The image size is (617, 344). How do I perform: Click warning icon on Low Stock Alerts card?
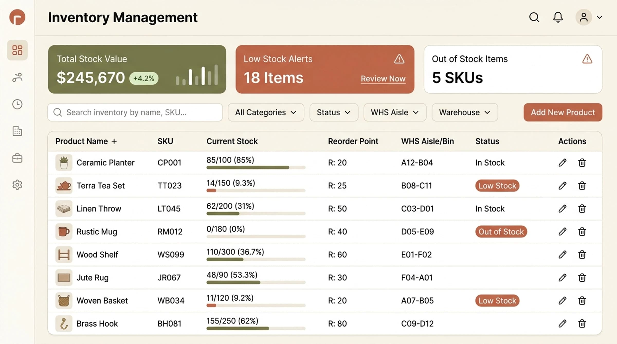[x=399, y=59]
